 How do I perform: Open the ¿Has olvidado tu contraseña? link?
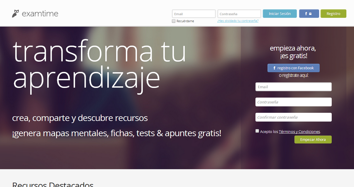(238, 21)
